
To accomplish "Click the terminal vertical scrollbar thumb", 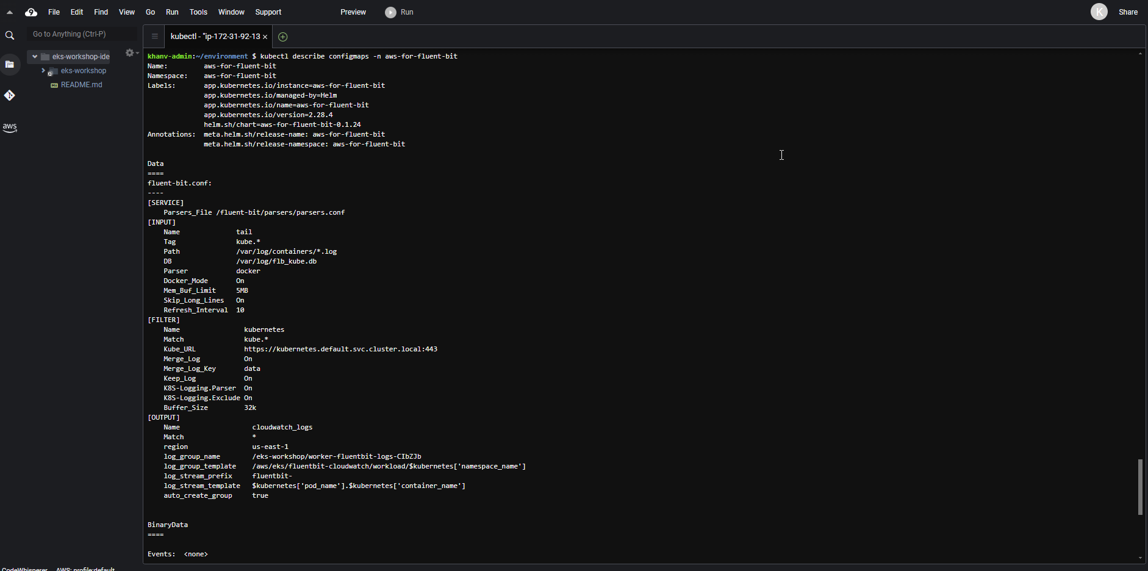I will [x=1140, y=487].
